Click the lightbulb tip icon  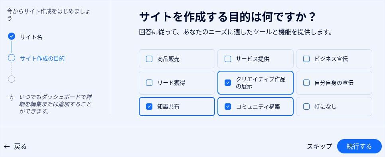[x=12, y=98]
